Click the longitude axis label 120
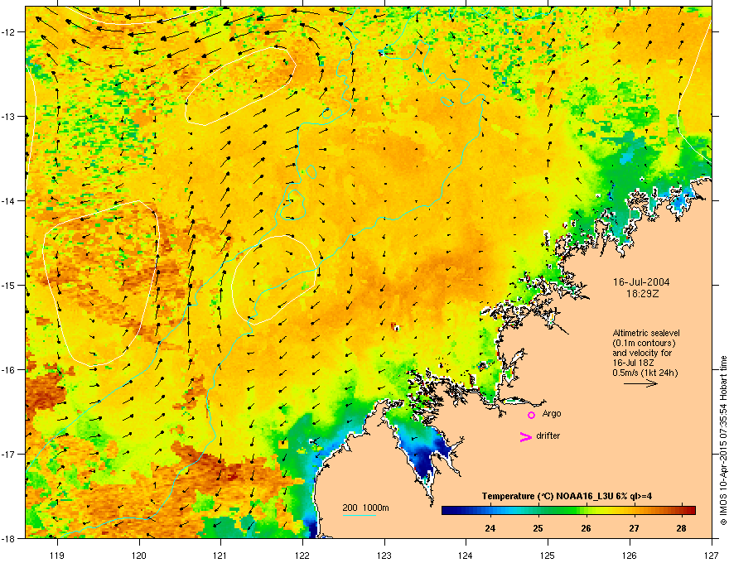 (x=139, y=555)
